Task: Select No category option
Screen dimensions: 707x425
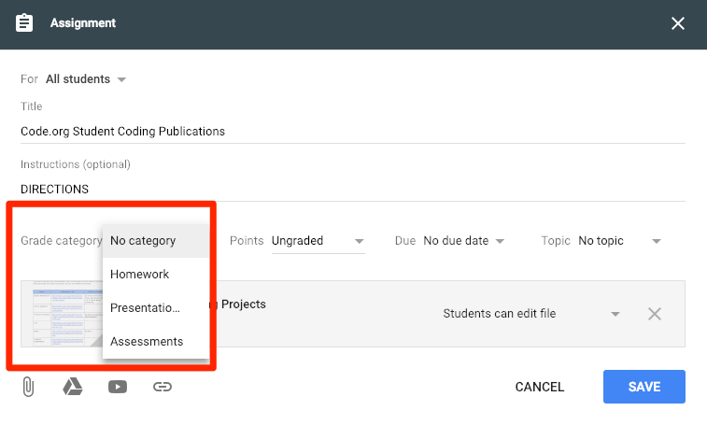Action: point(156,241)
